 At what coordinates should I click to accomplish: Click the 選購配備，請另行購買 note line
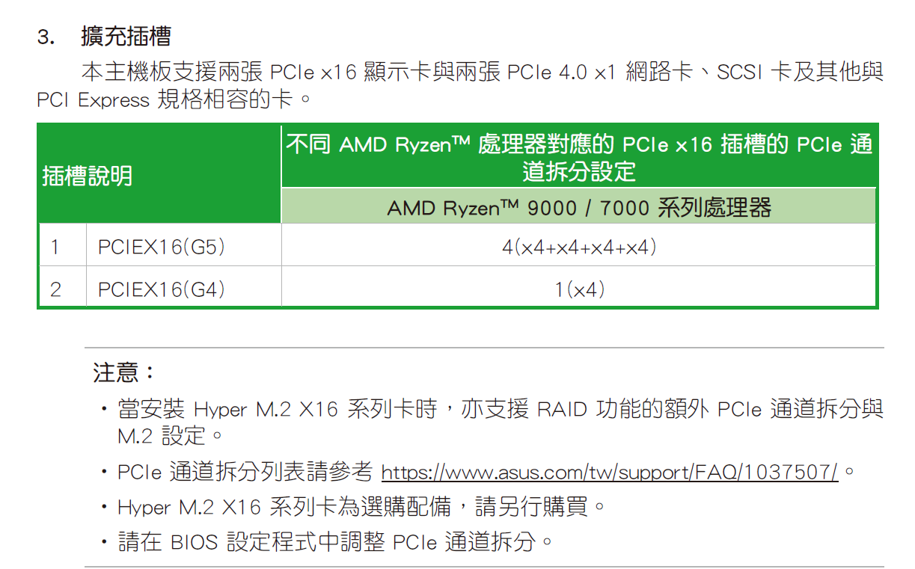click(361, 507)
